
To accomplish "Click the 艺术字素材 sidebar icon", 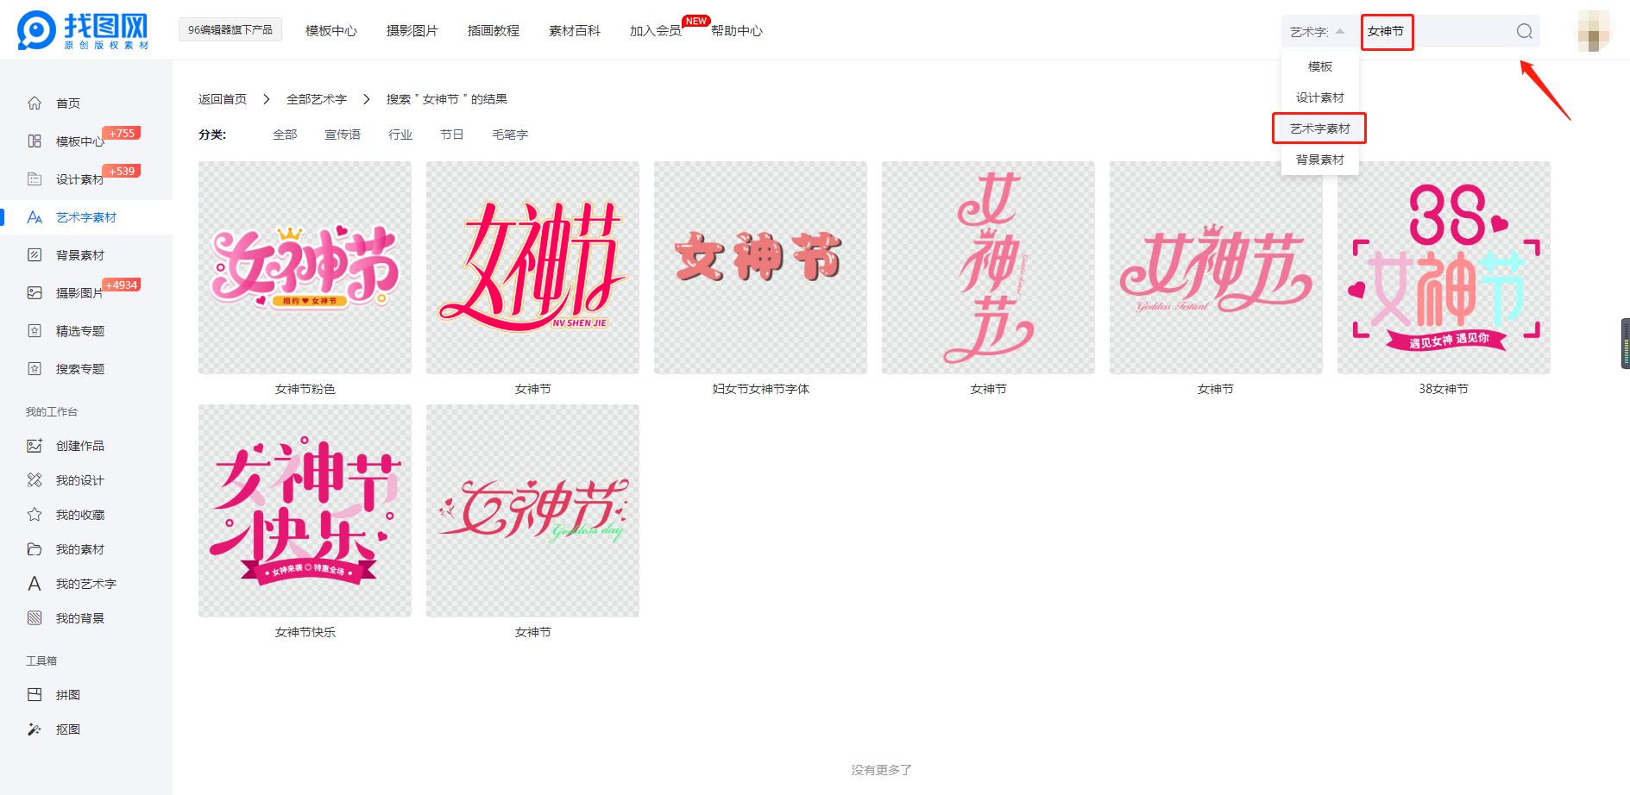I will pos(35,217).
